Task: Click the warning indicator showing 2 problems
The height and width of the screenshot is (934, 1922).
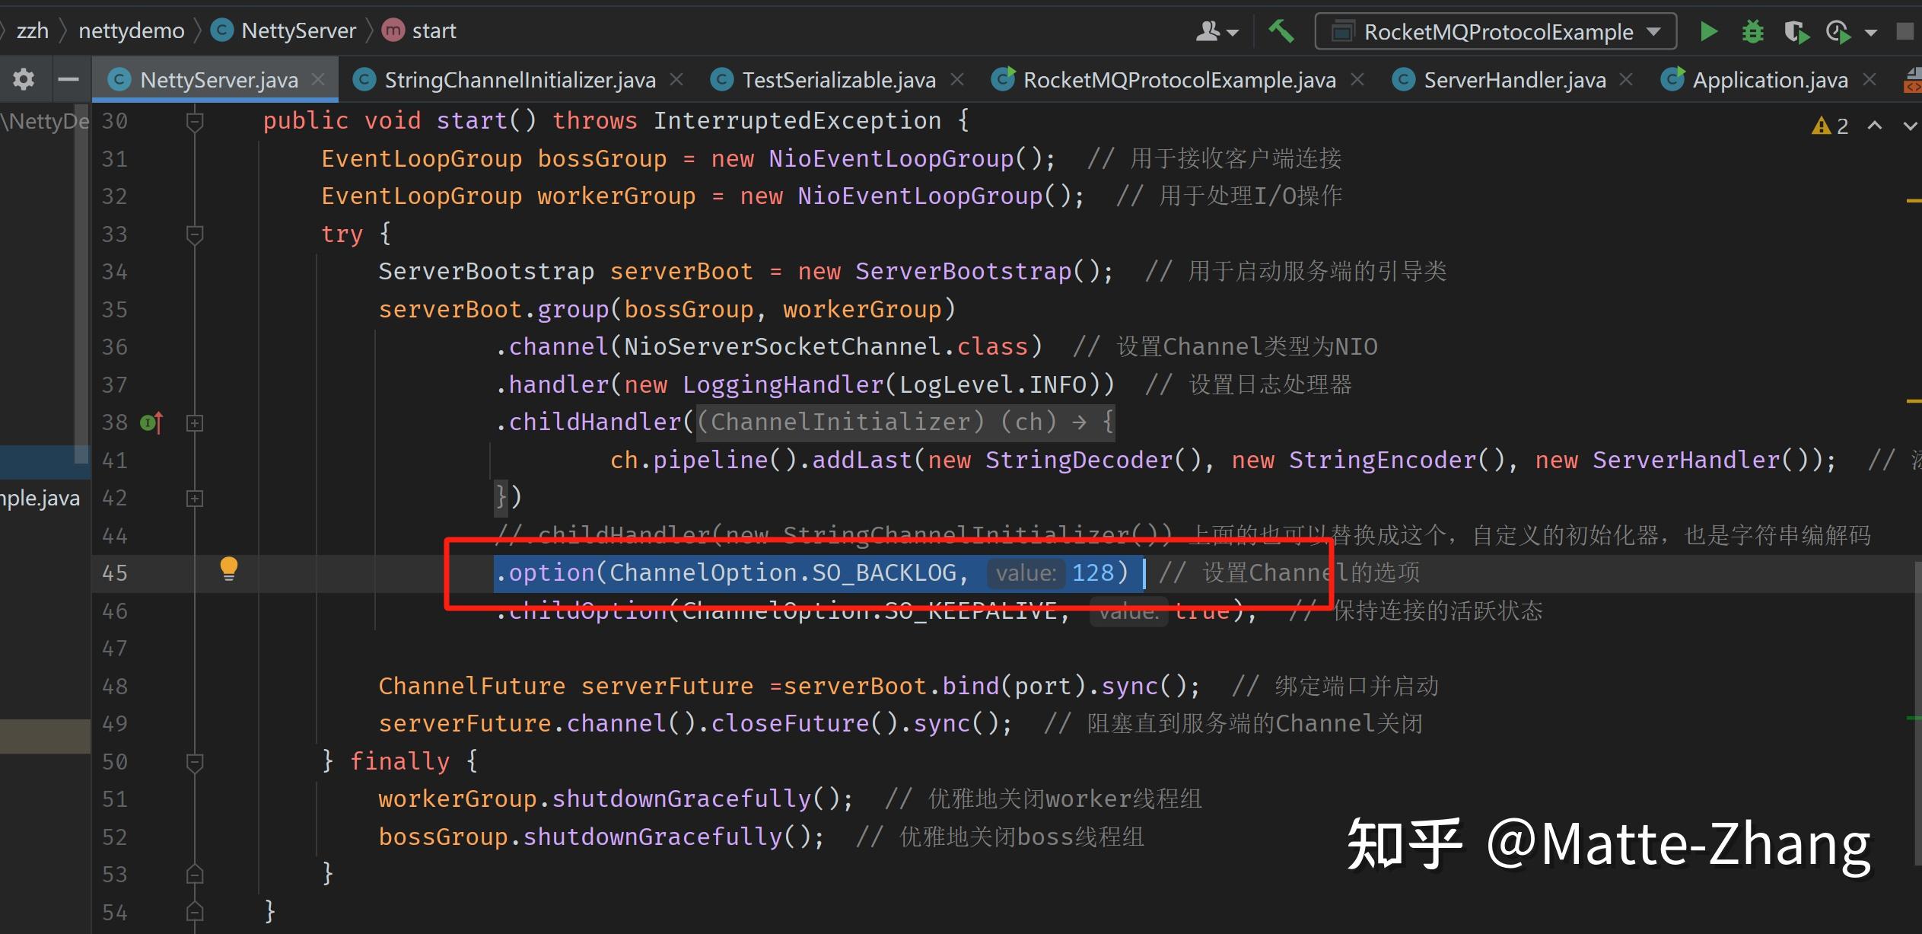Action: [x=1829, y=125]
